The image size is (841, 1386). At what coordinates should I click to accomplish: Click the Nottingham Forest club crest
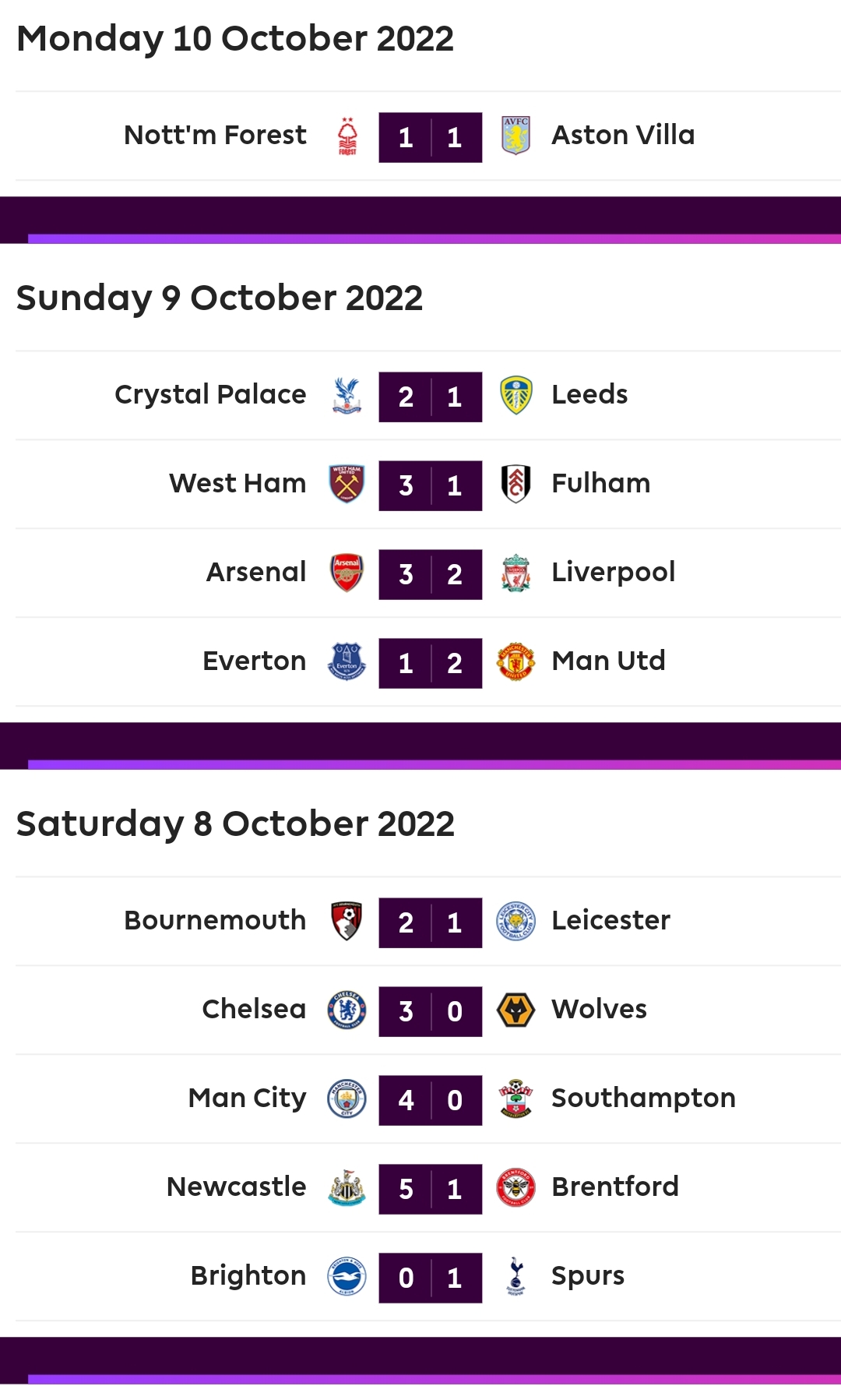(x=347, y=137)
